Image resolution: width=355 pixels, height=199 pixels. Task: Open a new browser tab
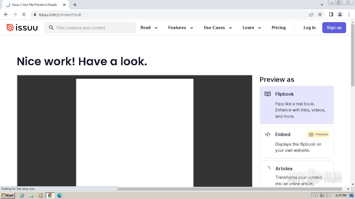(75, 5)
